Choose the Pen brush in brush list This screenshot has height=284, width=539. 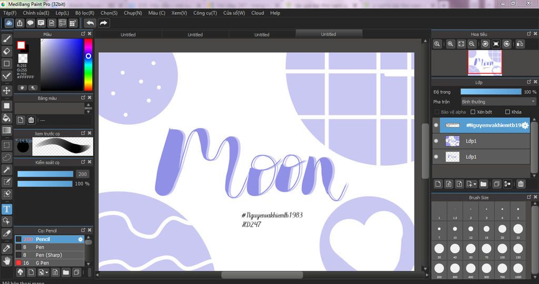pyautogui.click(x=49, y=247)
